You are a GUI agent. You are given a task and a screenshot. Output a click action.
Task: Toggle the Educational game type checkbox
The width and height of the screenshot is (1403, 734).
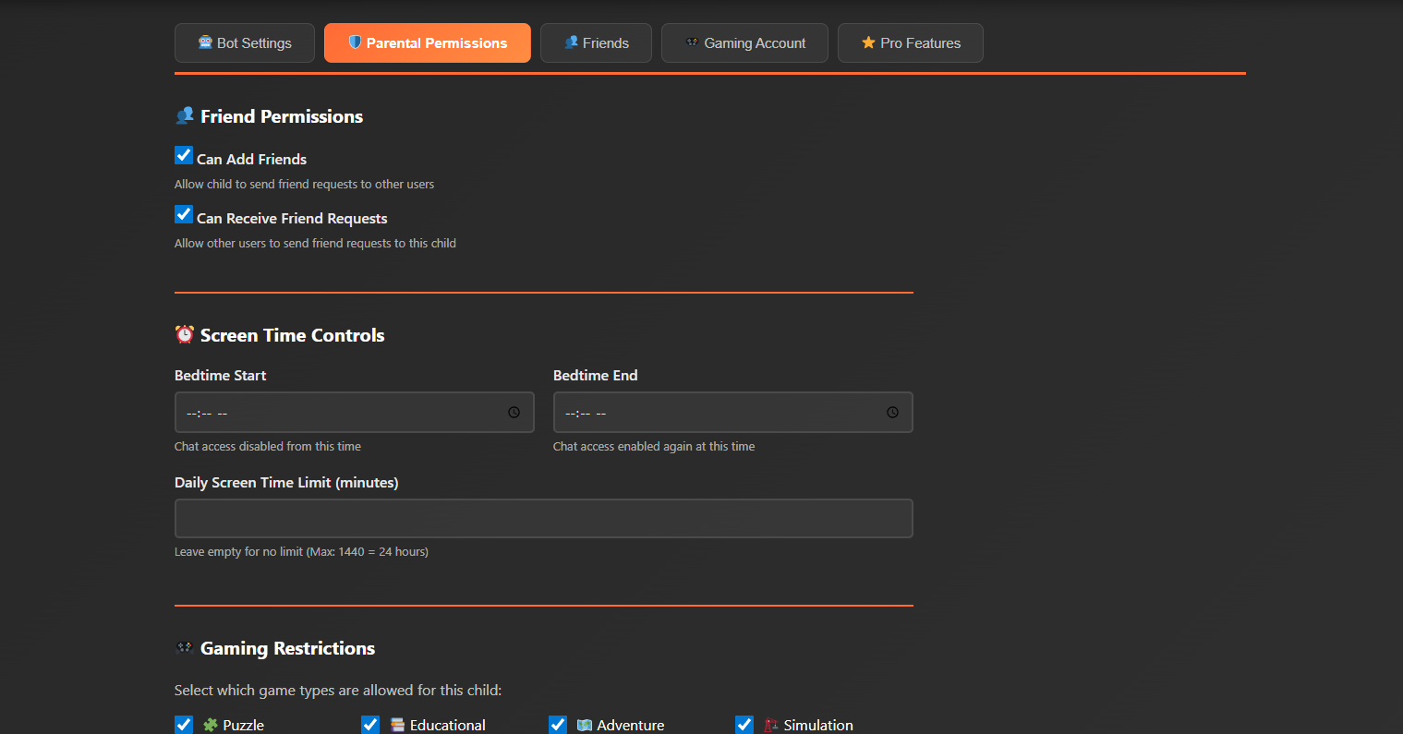coord(370,725)
